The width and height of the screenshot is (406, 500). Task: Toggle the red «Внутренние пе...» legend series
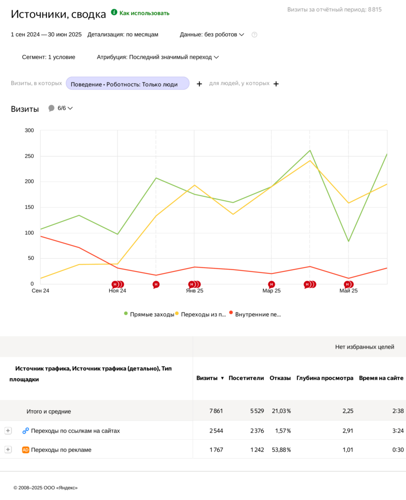255,314
